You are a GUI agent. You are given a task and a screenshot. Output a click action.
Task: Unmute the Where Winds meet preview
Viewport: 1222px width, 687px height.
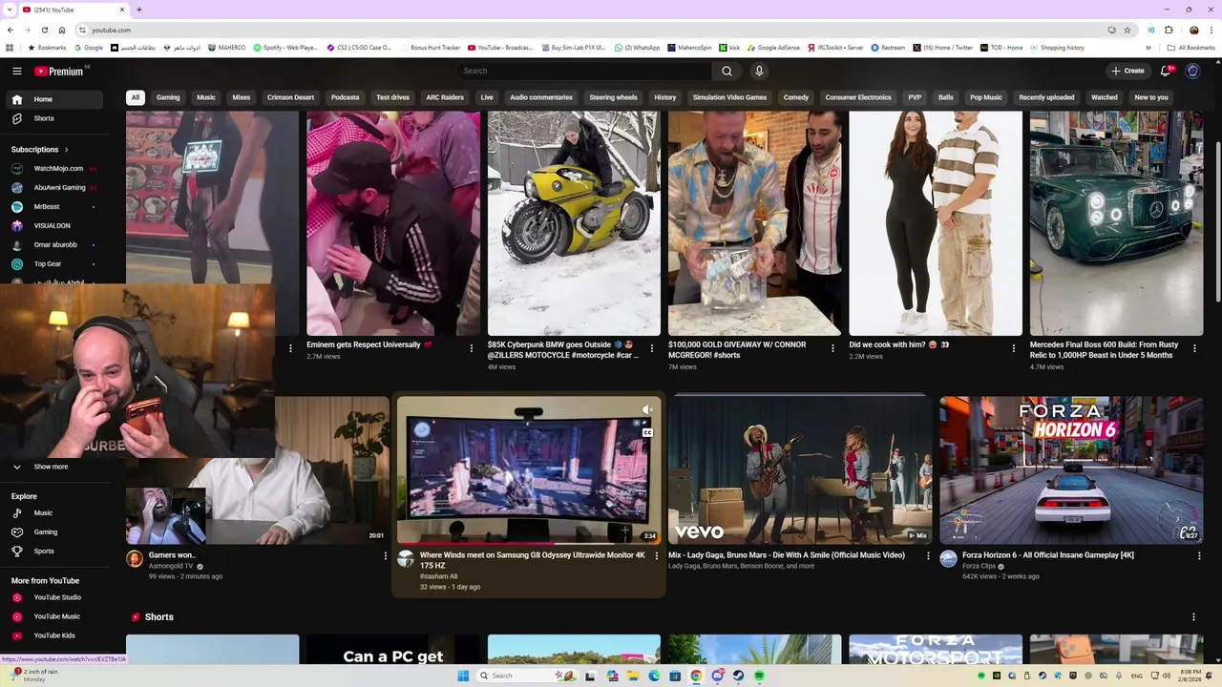click(x=647, y=409)
